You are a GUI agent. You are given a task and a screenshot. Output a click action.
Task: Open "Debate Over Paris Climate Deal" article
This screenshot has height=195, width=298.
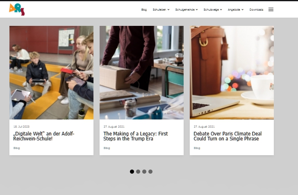(x=227, y=136)
